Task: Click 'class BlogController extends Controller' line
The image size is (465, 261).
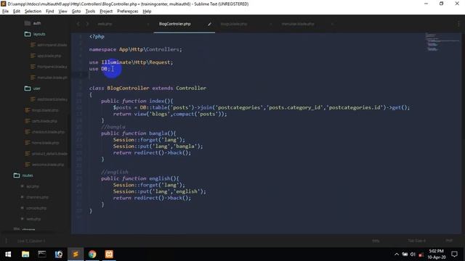Action: pos(147,88)
